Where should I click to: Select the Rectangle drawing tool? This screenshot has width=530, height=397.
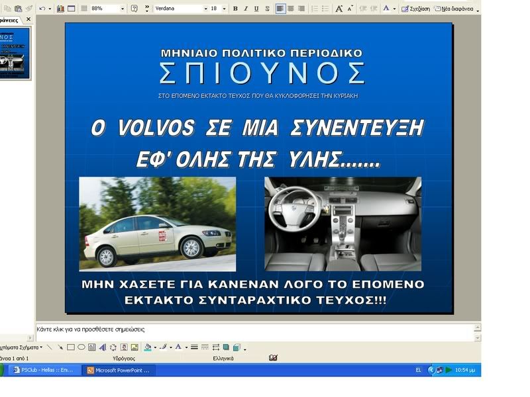point(71,347)
